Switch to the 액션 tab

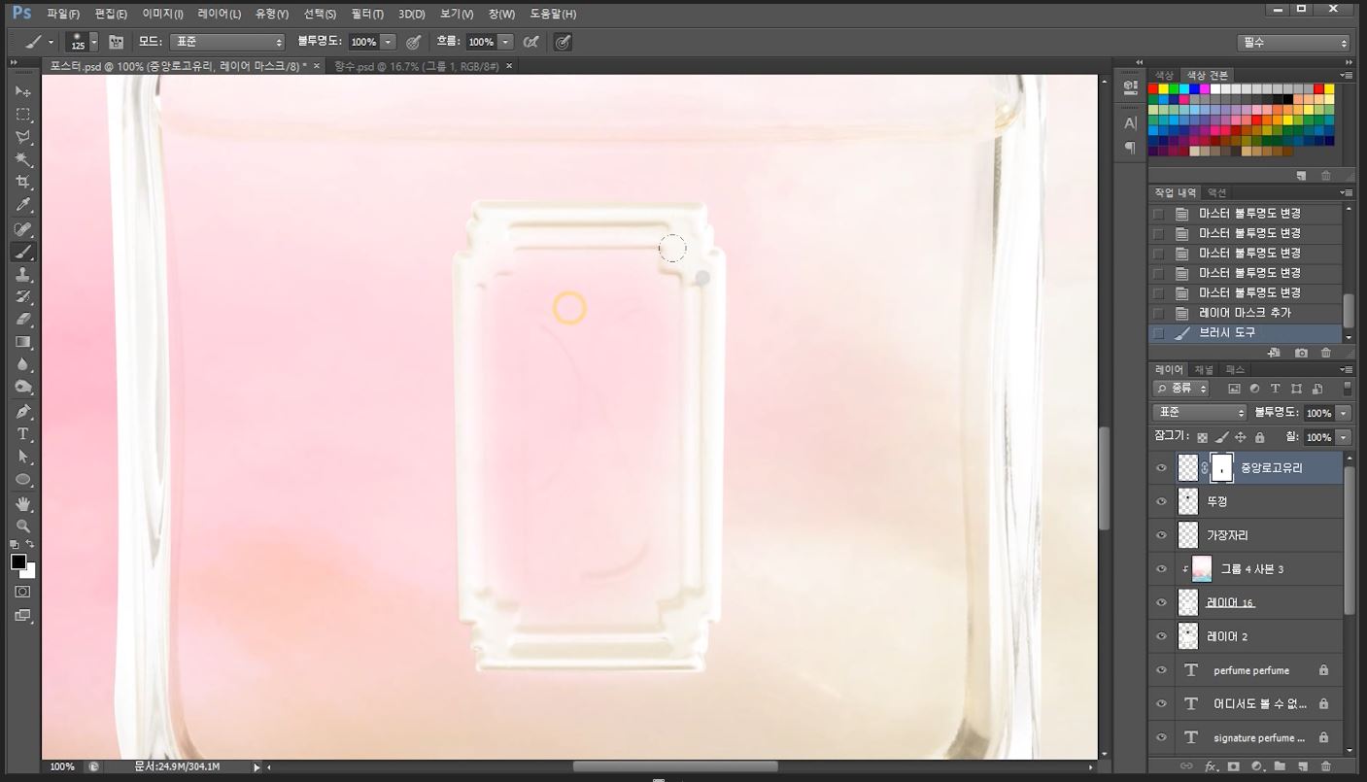[1217, 192]
